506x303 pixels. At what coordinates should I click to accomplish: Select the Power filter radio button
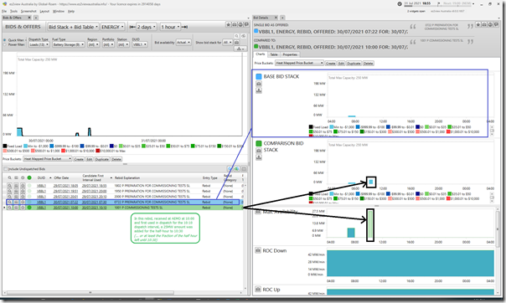coord(4,44)
